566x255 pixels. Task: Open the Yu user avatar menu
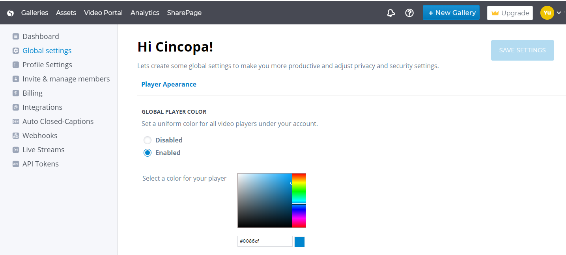pos(547,13)
